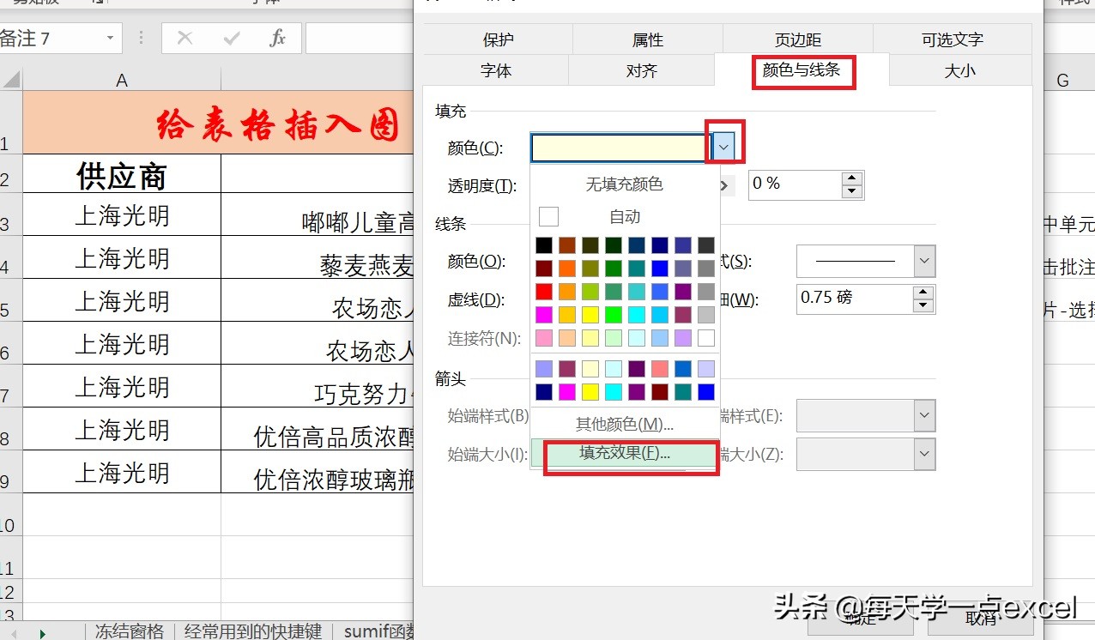Click the 上海光明 cell in row 9

click(122, 472)
